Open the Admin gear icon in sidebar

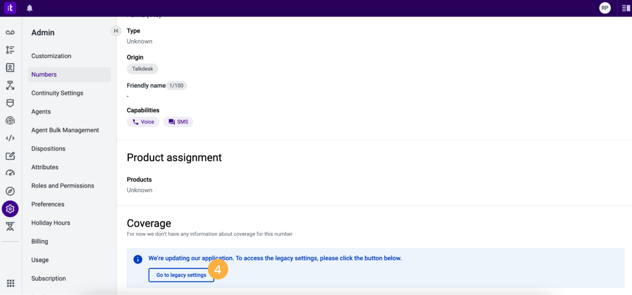[10, 209]
